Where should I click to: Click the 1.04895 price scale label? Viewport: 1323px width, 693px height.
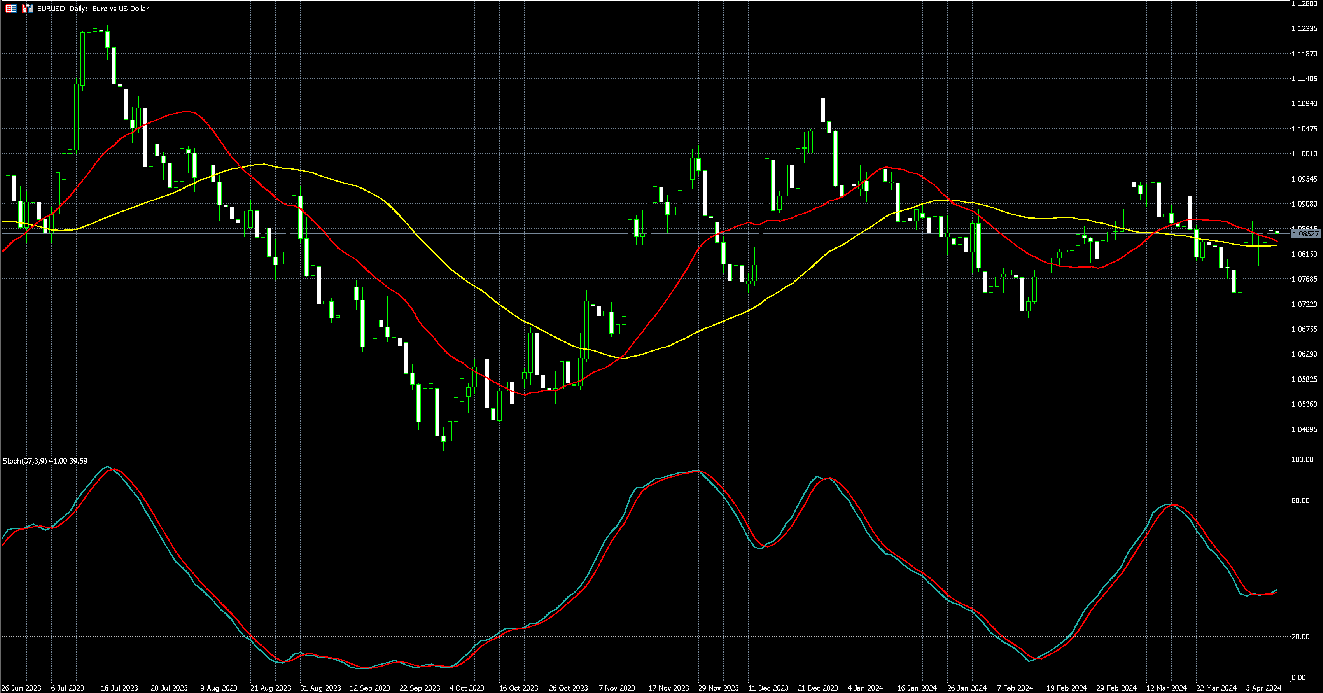(x=1304, y=429)
